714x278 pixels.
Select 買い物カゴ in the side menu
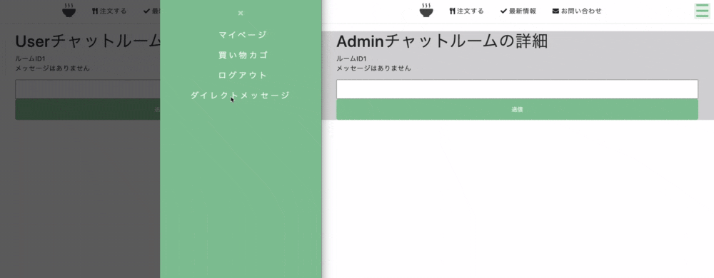click(243, 56)
